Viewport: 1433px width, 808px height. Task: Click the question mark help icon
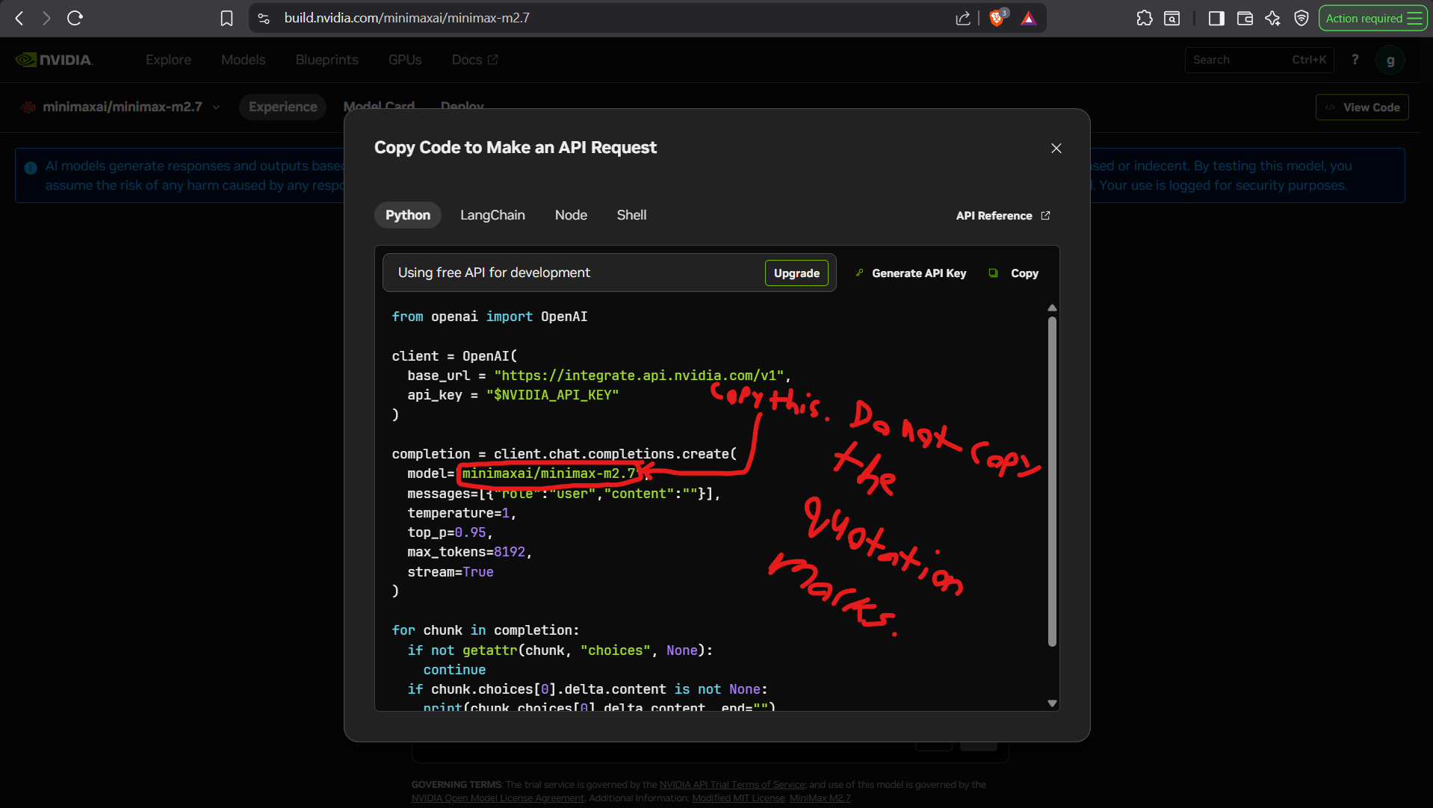[x=1355, y=60]
